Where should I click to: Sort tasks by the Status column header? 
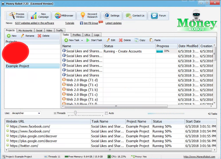pos(129,46)
